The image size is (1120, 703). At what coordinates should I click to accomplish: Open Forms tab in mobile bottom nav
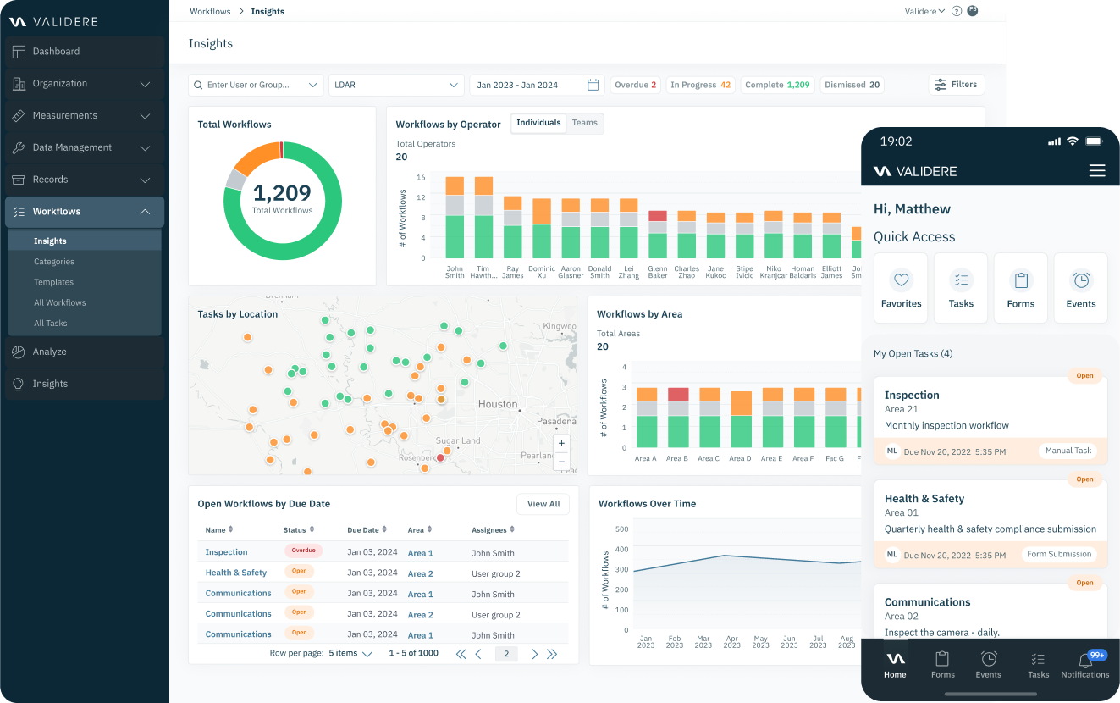[942, 665]
